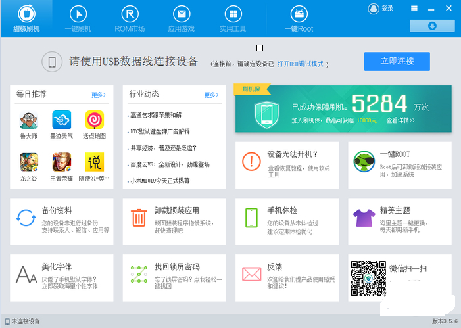This screenshot has width=461, height=328.
Task: Read news 高通乞求跟苹果和解
Action: (155, 115)
